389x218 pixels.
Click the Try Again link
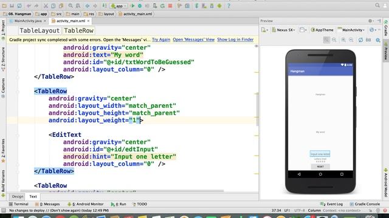coord(161,39)
